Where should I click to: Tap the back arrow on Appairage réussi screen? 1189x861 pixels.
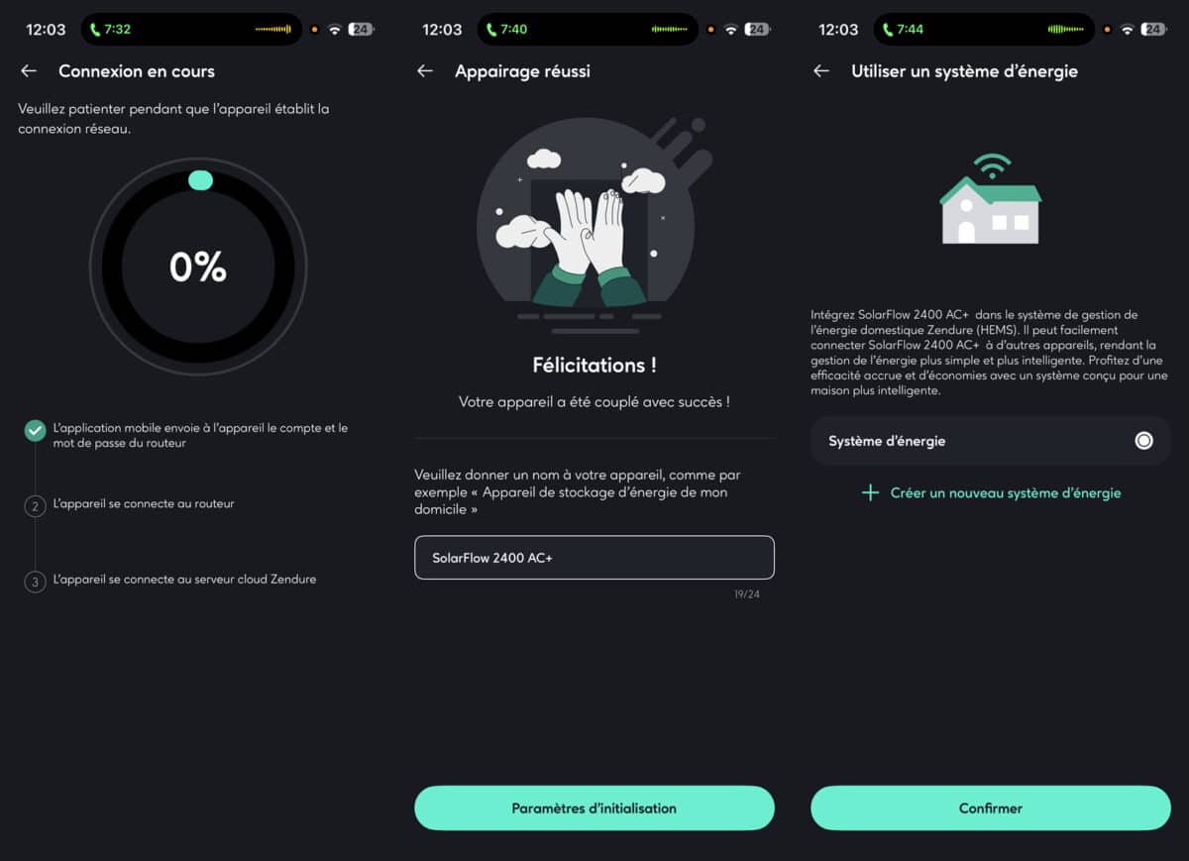(424, 70)
